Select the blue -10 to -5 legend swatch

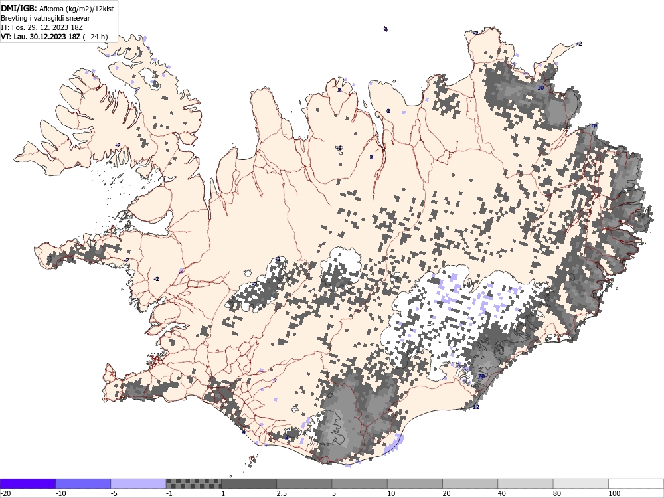tap(83, 483)
